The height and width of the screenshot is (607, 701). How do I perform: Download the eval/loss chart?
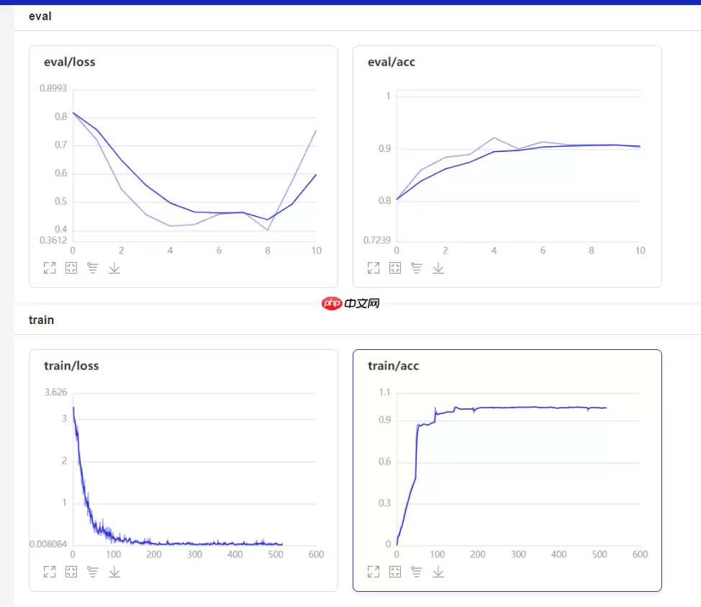click(x=114, y=268)
